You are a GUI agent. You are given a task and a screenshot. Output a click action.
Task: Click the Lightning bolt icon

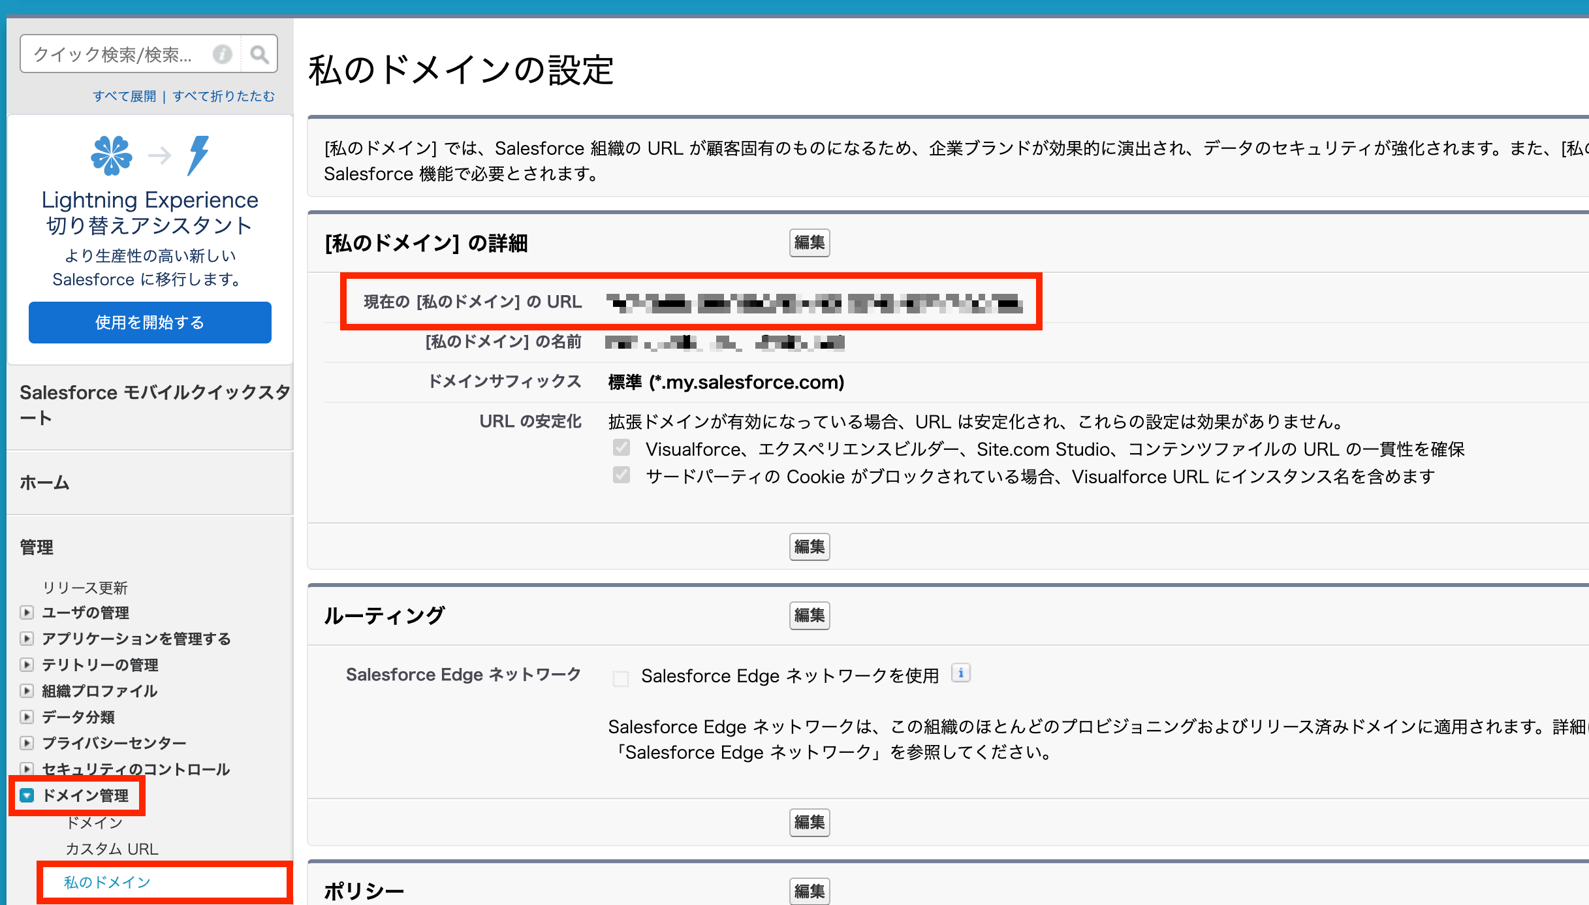pos(198,155)
